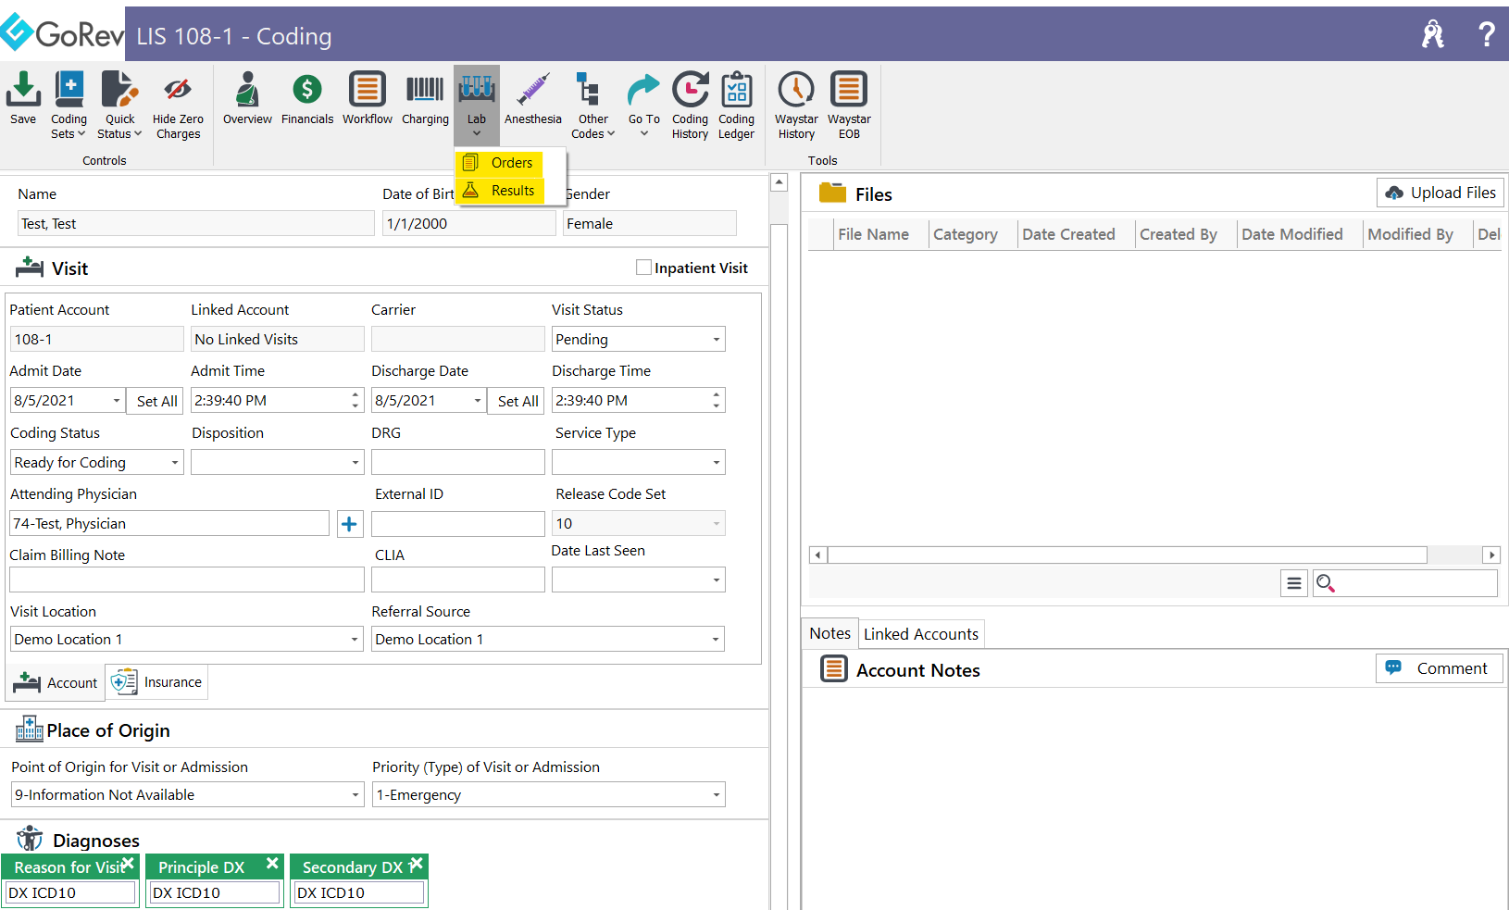
Task: Open the Coding Sets tool
Action: (x=69, y=105)
